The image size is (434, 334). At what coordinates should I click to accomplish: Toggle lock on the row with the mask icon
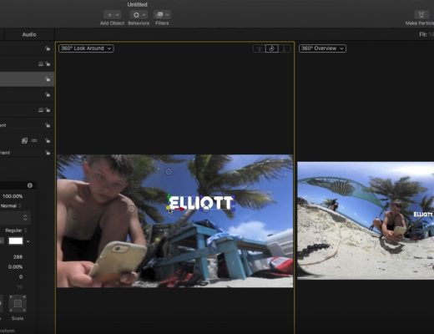coord(48,141)
